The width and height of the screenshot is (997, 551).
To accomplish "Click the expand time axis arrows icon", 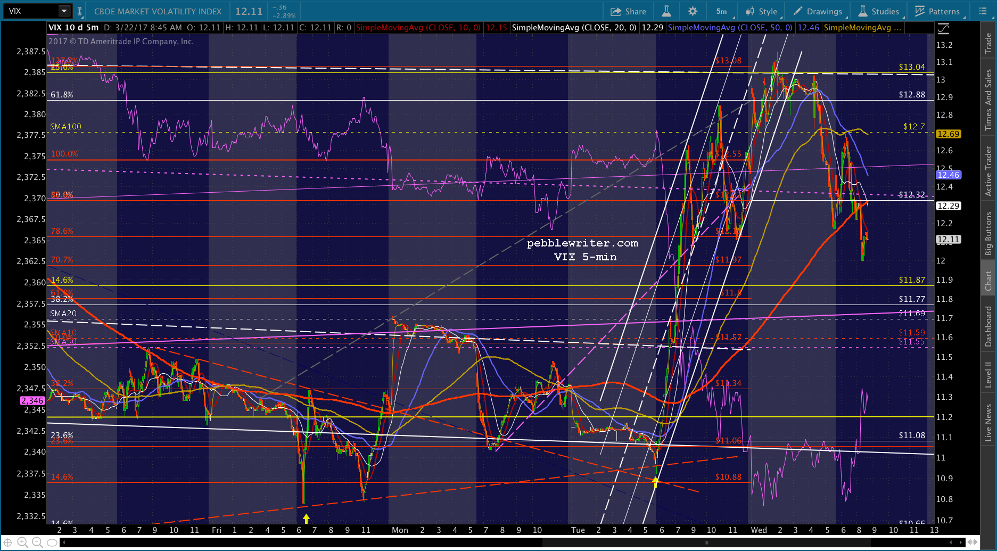I will click(x=972, y=542).
